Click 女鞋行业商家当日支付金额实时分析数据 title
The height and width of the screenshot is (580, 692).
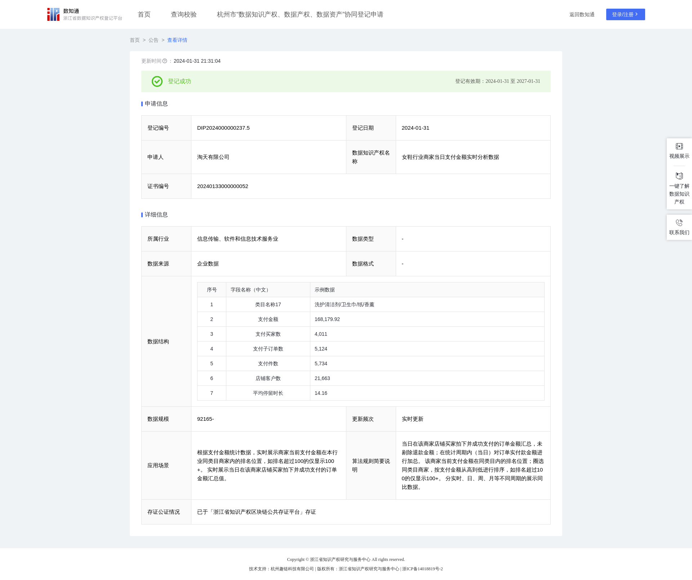(x=451, y=157)
